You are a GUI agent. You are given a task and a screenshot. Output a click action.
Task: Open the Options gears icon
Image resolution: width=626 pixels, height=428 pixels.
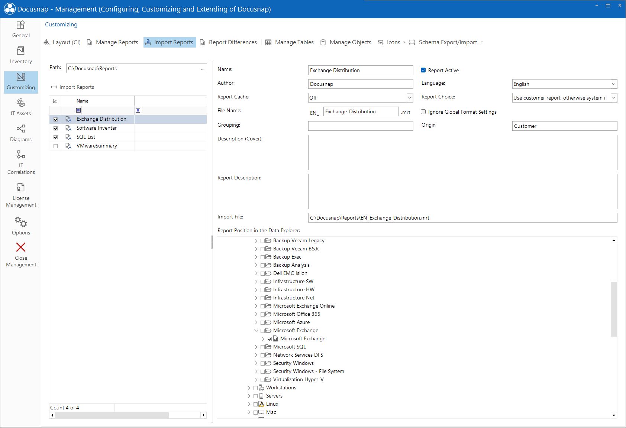(x=21, y=222)
